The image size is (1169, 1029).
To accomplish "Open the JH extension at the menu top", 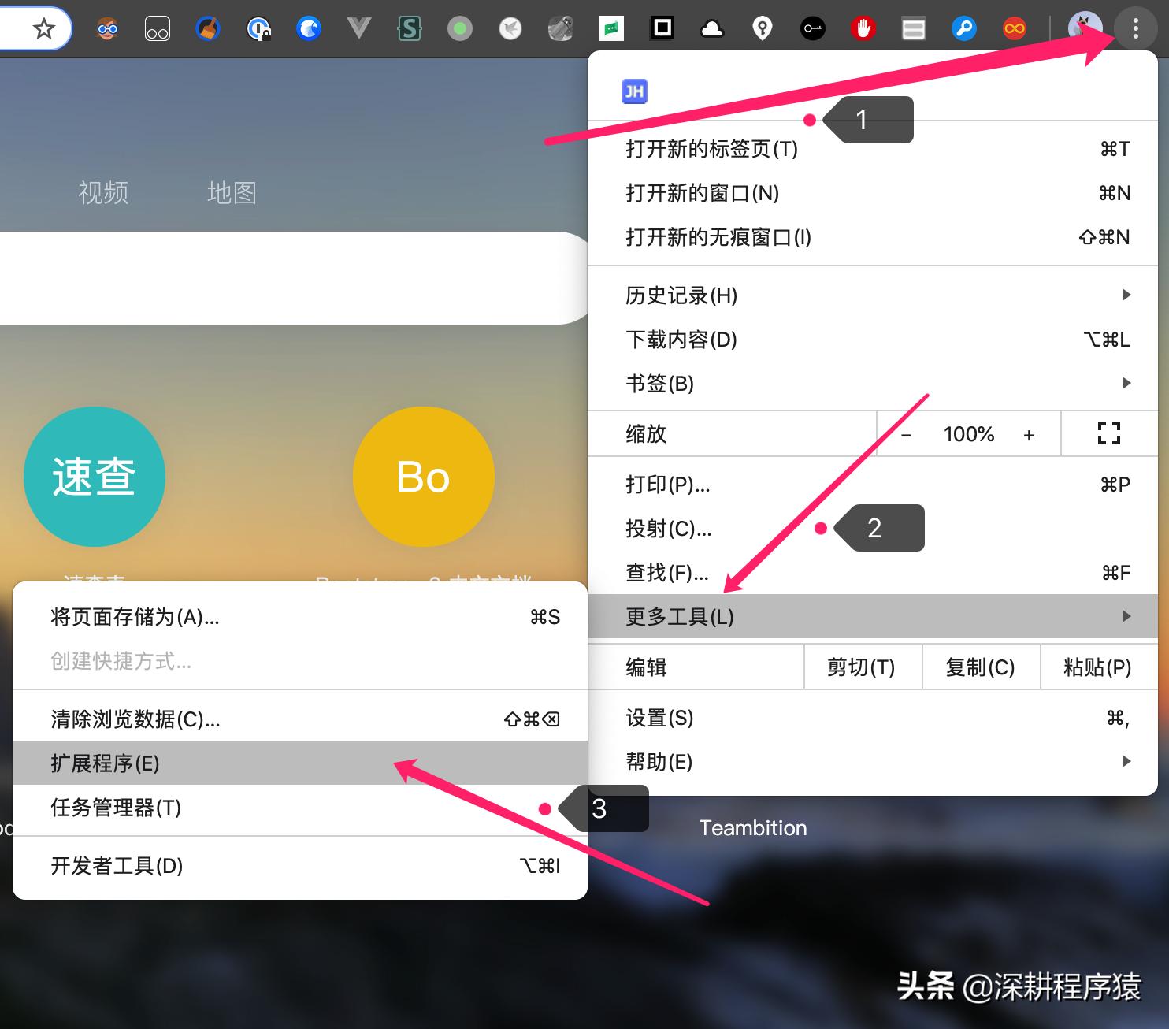I will click(x=635, y=91).
